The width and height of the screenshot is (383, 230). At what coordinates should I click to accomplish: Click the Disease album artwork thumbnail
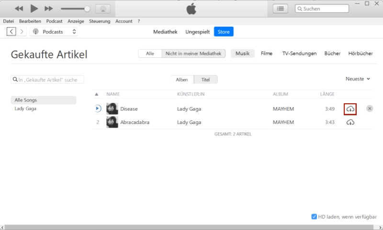click(x=112, y=109)
